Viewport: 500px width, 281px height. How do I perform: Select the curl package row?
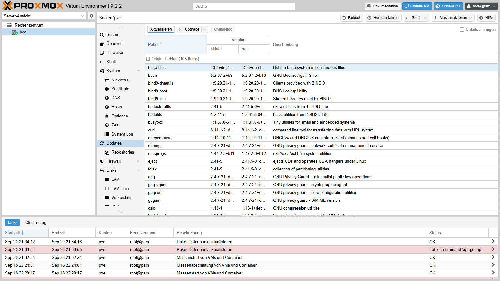(x=322, y=130)
